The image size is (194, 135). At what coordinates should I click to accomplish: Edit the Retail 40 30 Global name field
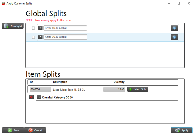pyautogui.click(x=65, y=28)
